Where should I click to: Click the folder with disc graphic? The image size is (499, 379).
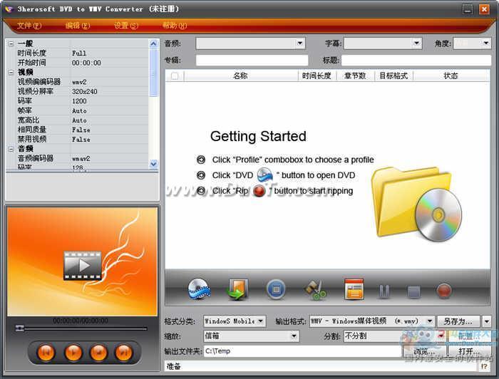click(416, 204)
